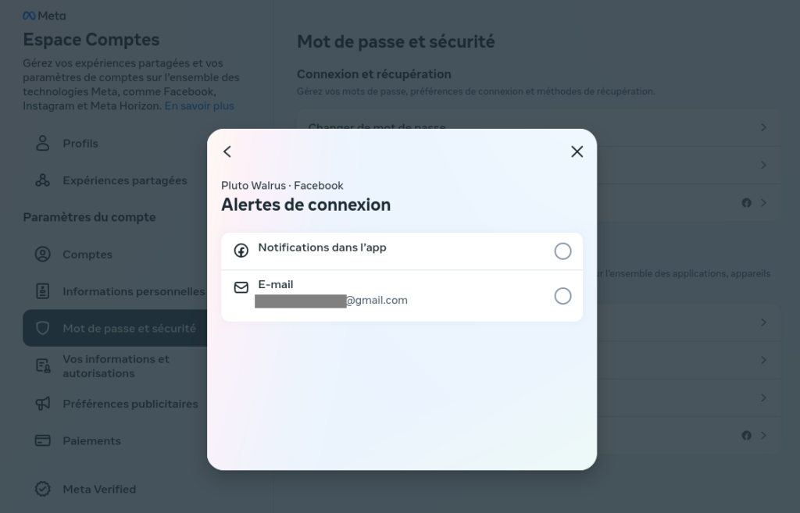Expand the Changer de mot de passe row chevron
This screenshot has width=800, height=513.
click(x=763, y=127)
